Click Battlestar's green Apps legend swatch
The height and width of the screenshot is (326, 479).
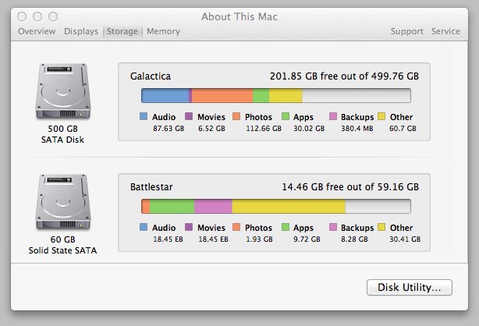click(286, 227)
